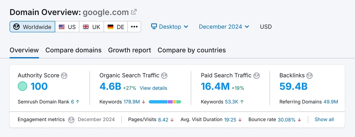Open google.com external link icon
The width and height of the screenshot is (355, 137).
click(x=134, y=12)
